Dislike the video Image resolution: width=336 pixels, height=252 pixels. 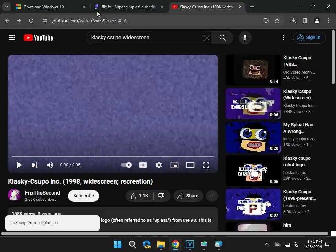[161, 196]
